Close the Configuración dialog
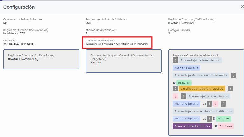 242,7
